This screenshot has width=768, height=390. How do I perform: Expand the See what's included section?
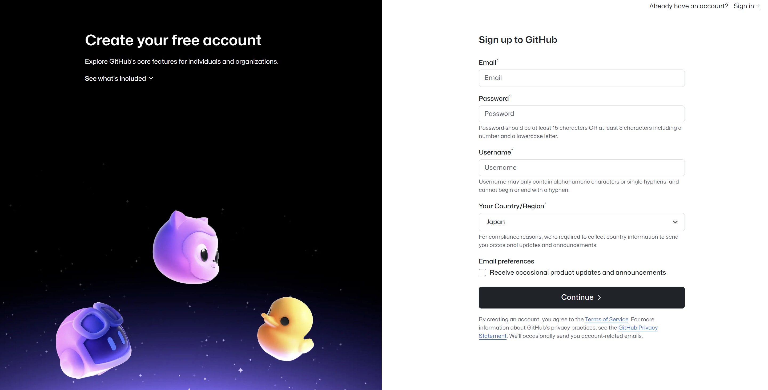click(116, 78)
